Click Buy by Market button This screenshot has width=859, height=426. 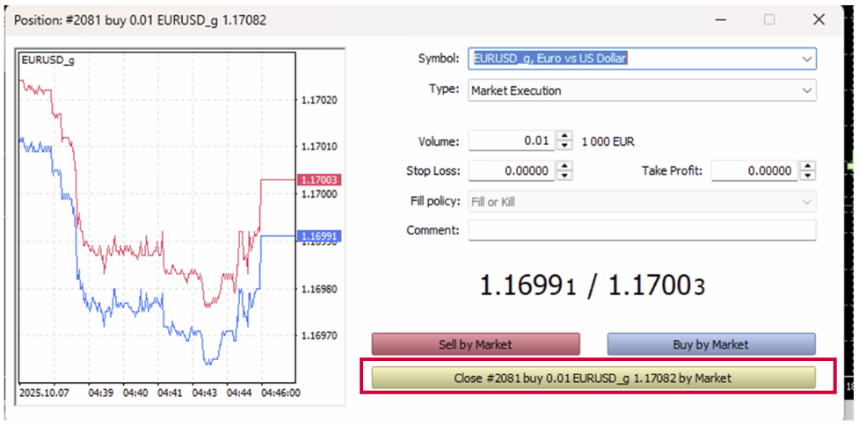pos(710,344)
